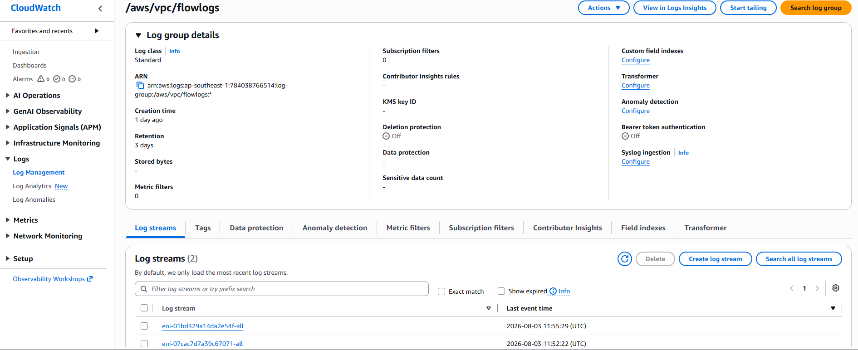Copy the log group ARN
This screenshot has width=858, height=350.
click(x=140, y=85)
